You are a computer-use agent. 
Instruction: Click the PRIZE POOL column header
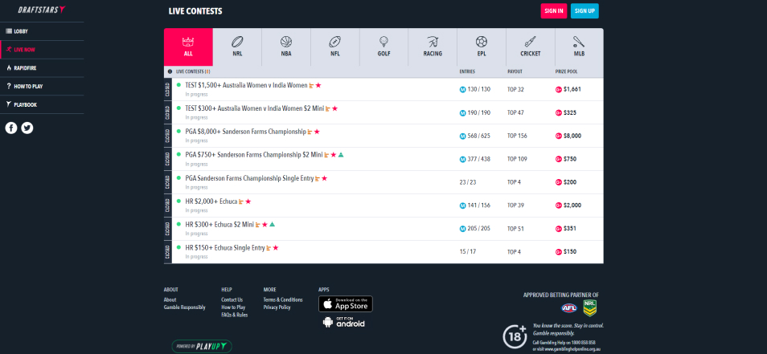pos(567,71)
